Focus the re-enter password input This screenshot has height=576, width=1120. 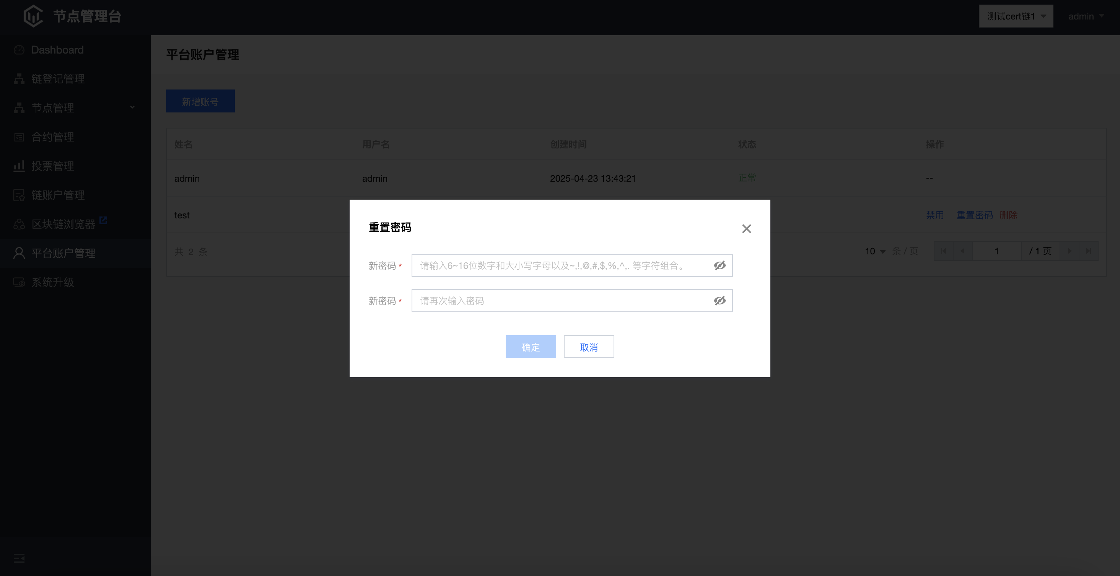572,300
